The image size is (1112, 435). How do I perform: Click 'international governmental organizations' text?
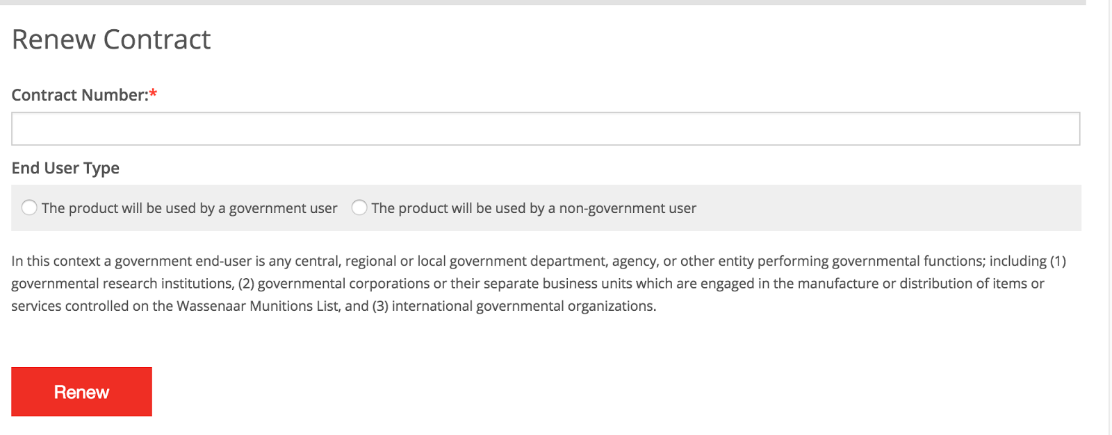click(523, 306)
